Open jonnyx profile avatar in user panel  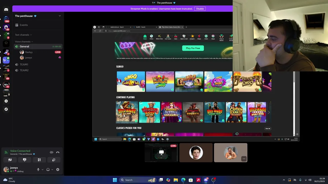coord(6,169)
